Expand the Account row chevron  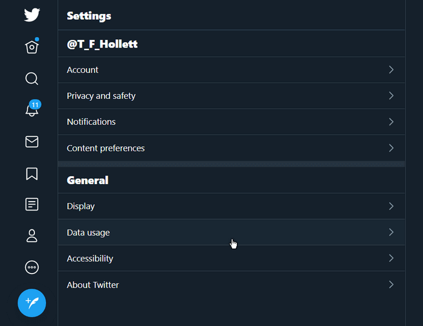[391, 70]
